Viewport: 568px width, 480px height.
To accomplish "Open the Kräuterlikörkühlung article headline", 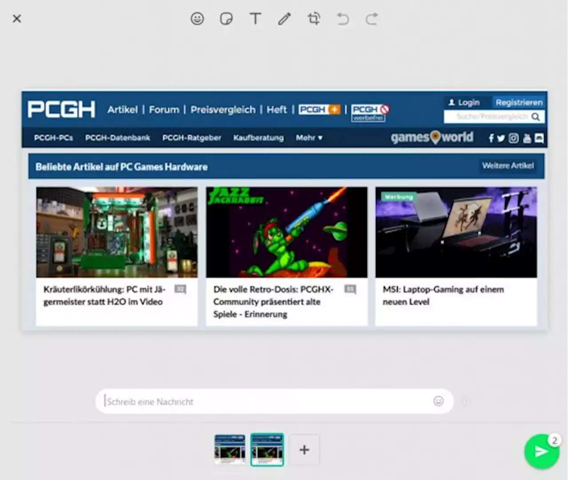I will (x=104, y=296).
